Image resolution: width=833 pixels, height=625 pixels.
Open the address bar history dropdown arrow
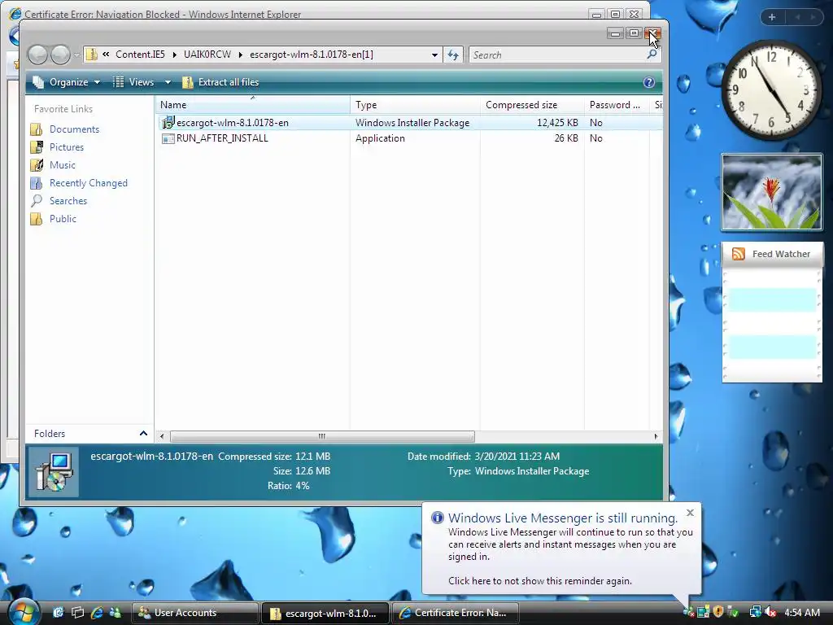pyautogui.click(x=434, y=55)
